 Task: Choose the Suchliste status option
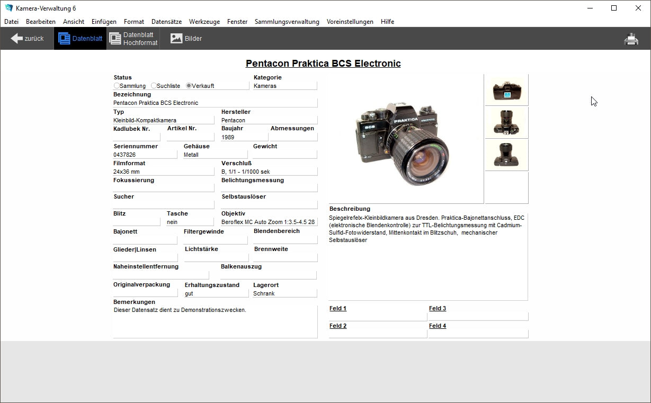tap(154, 86)
